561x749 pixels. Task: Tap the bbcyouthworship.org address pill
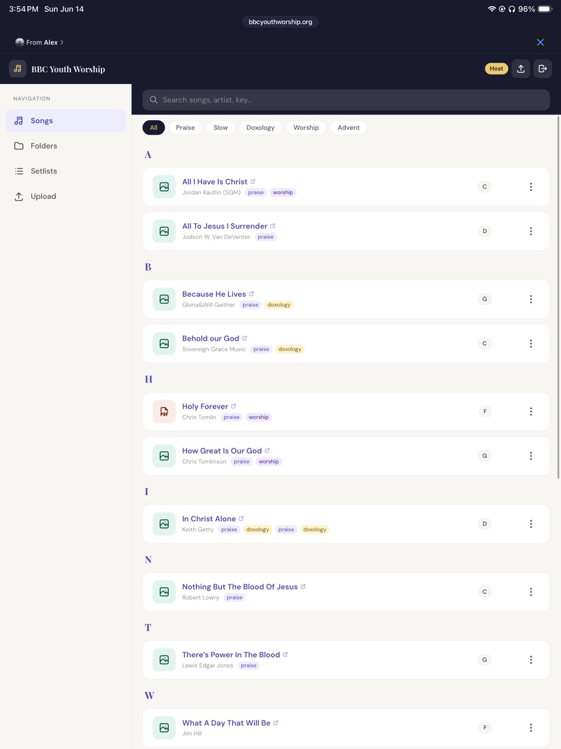(280, 22)
